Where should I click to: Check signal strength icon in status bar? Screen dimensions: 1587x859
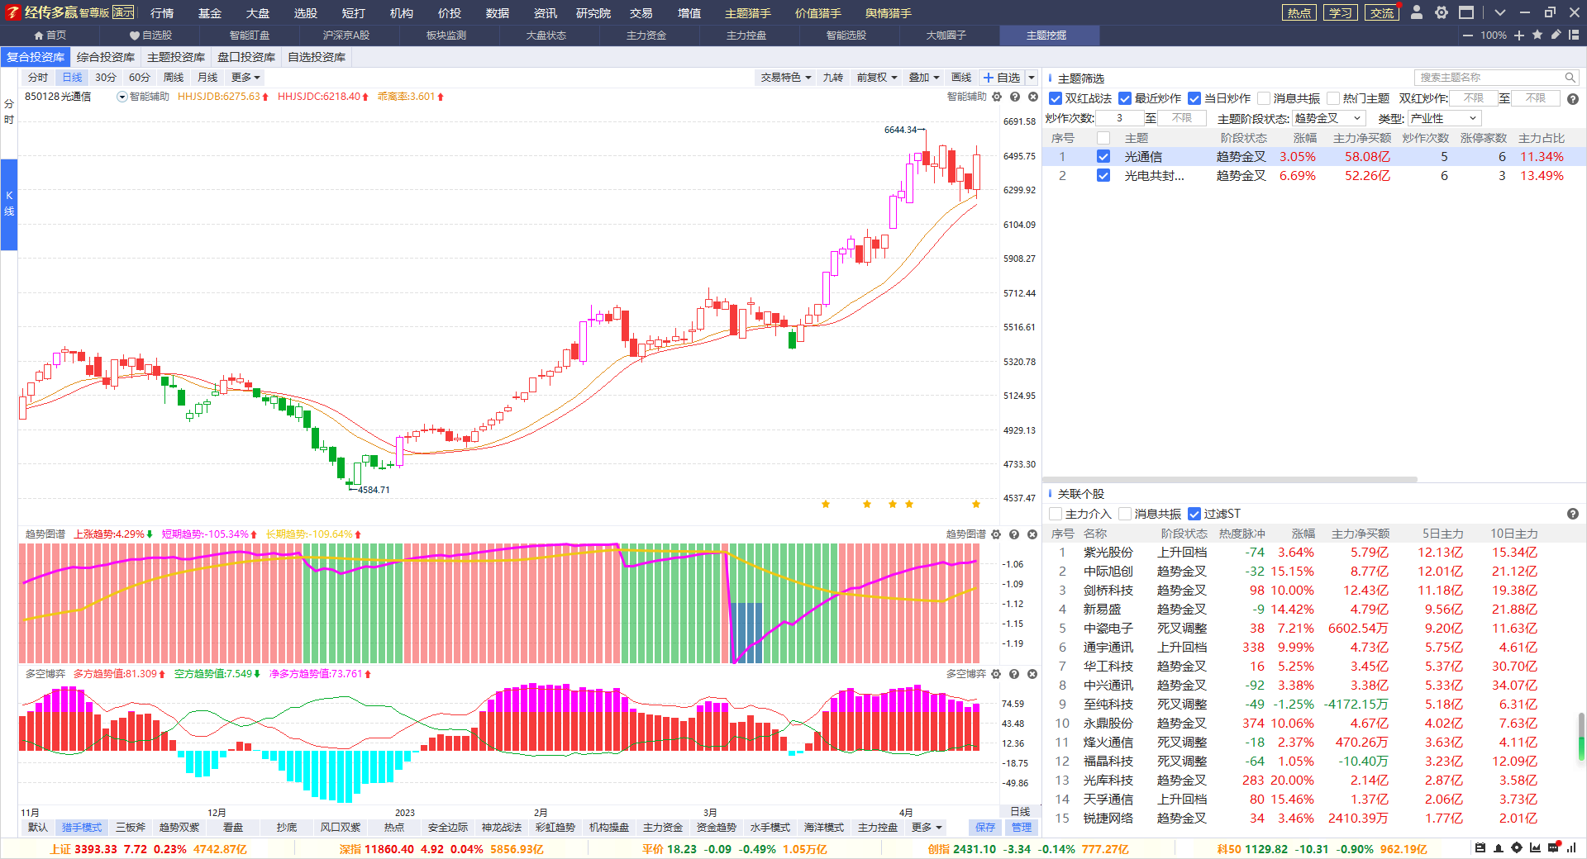(1571, 848)
